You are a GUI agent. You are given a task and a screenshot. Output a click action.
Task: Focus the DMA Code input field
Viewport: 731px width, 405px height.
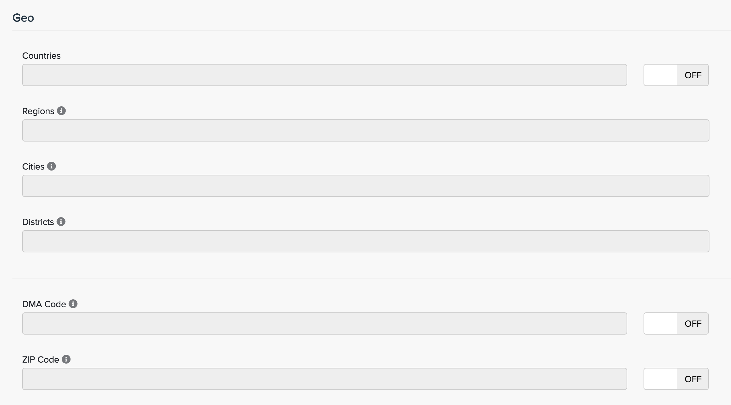324,323
